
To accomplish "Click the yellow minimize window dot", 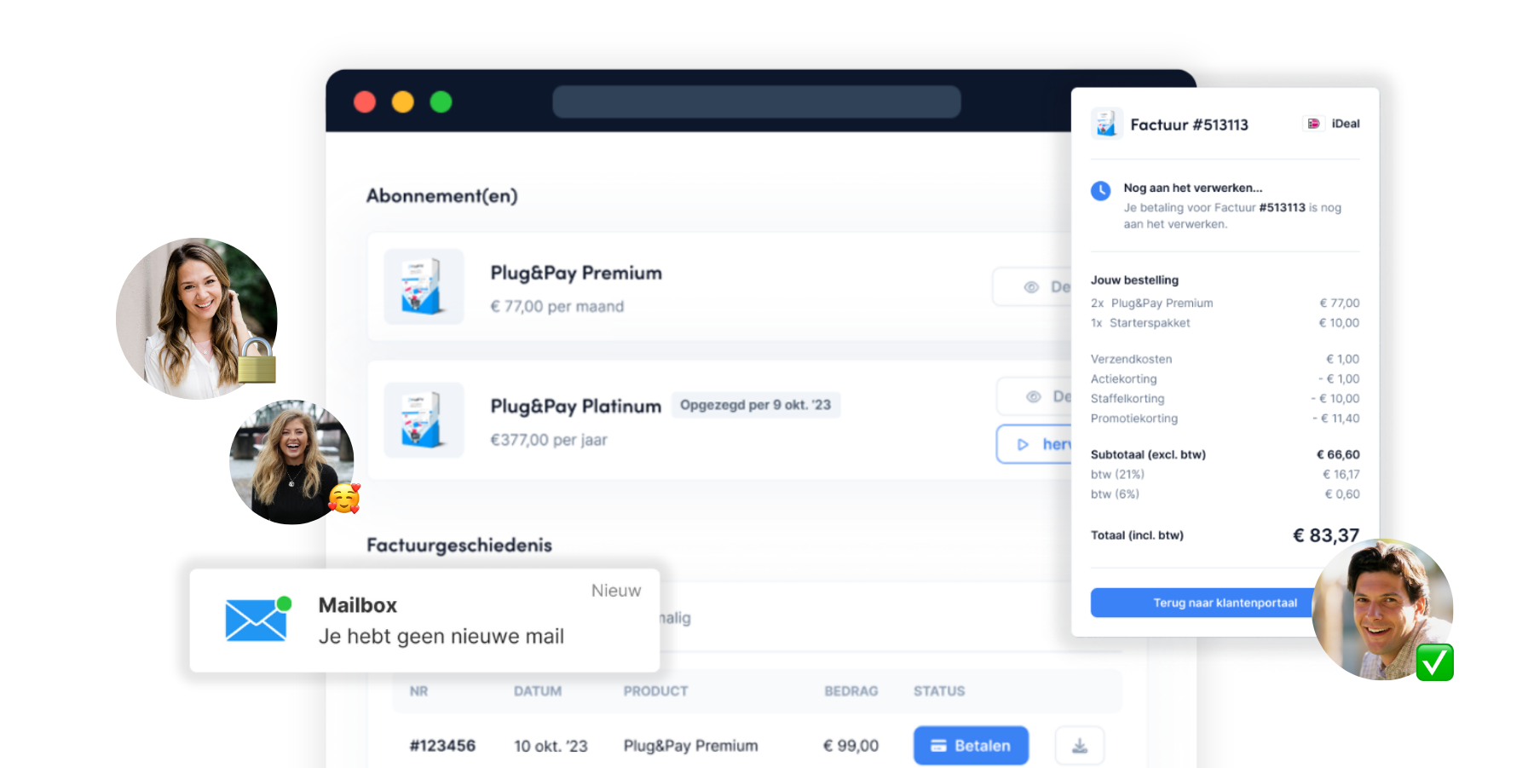I will pos(403,101).
